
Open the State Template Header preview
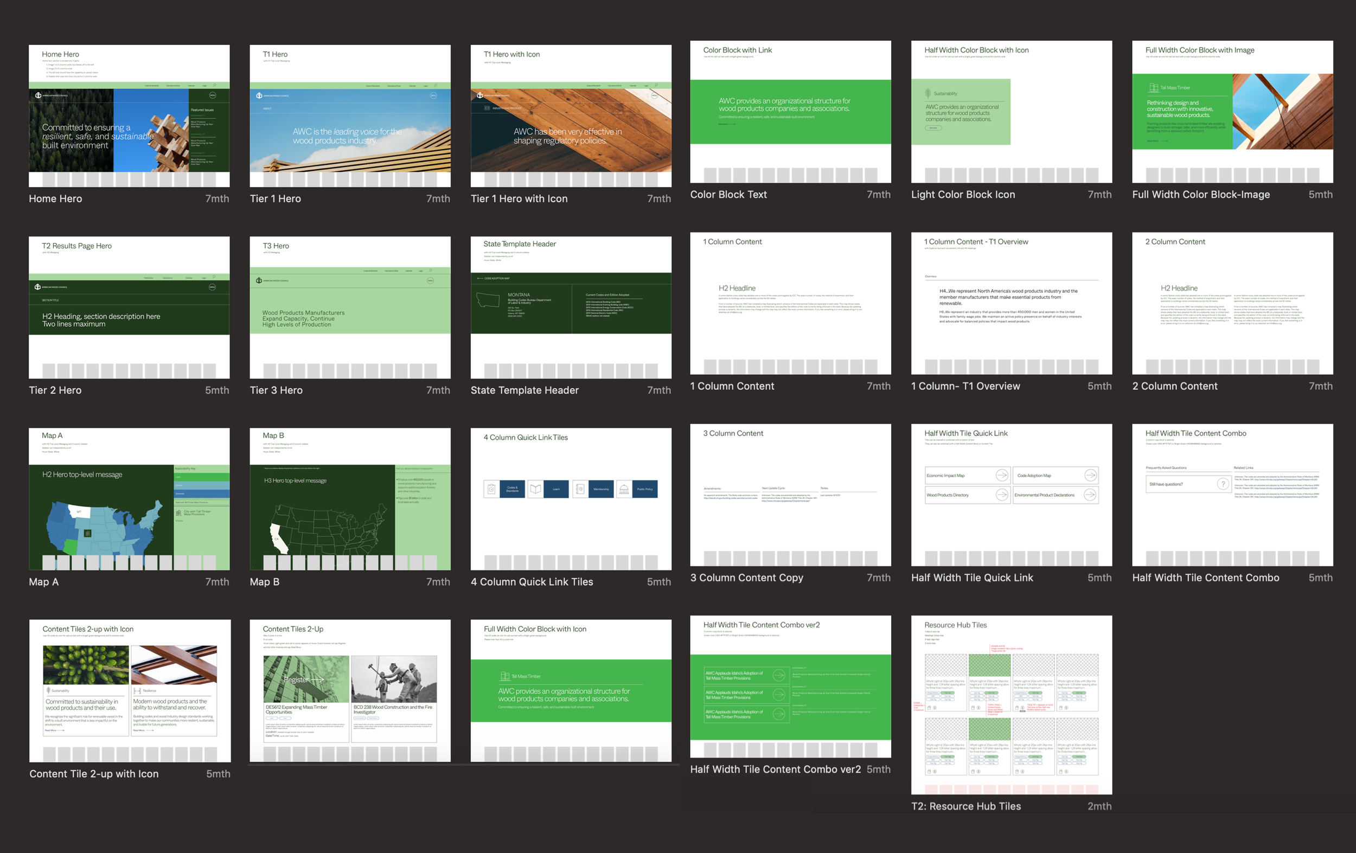571,307
